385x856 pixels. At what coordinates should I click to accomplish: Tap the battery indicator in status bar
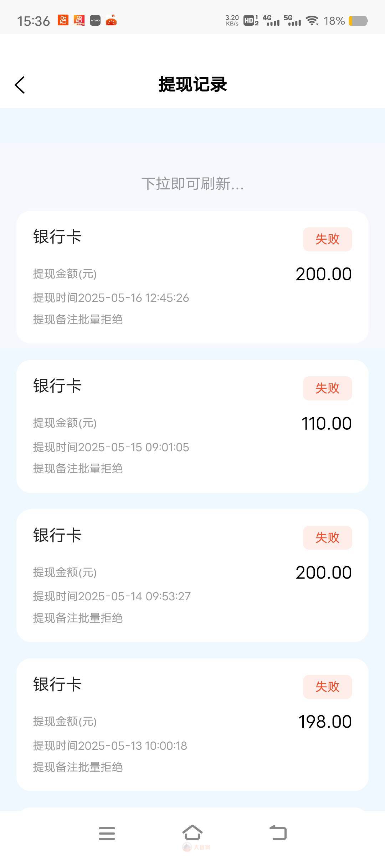point(358,21)
